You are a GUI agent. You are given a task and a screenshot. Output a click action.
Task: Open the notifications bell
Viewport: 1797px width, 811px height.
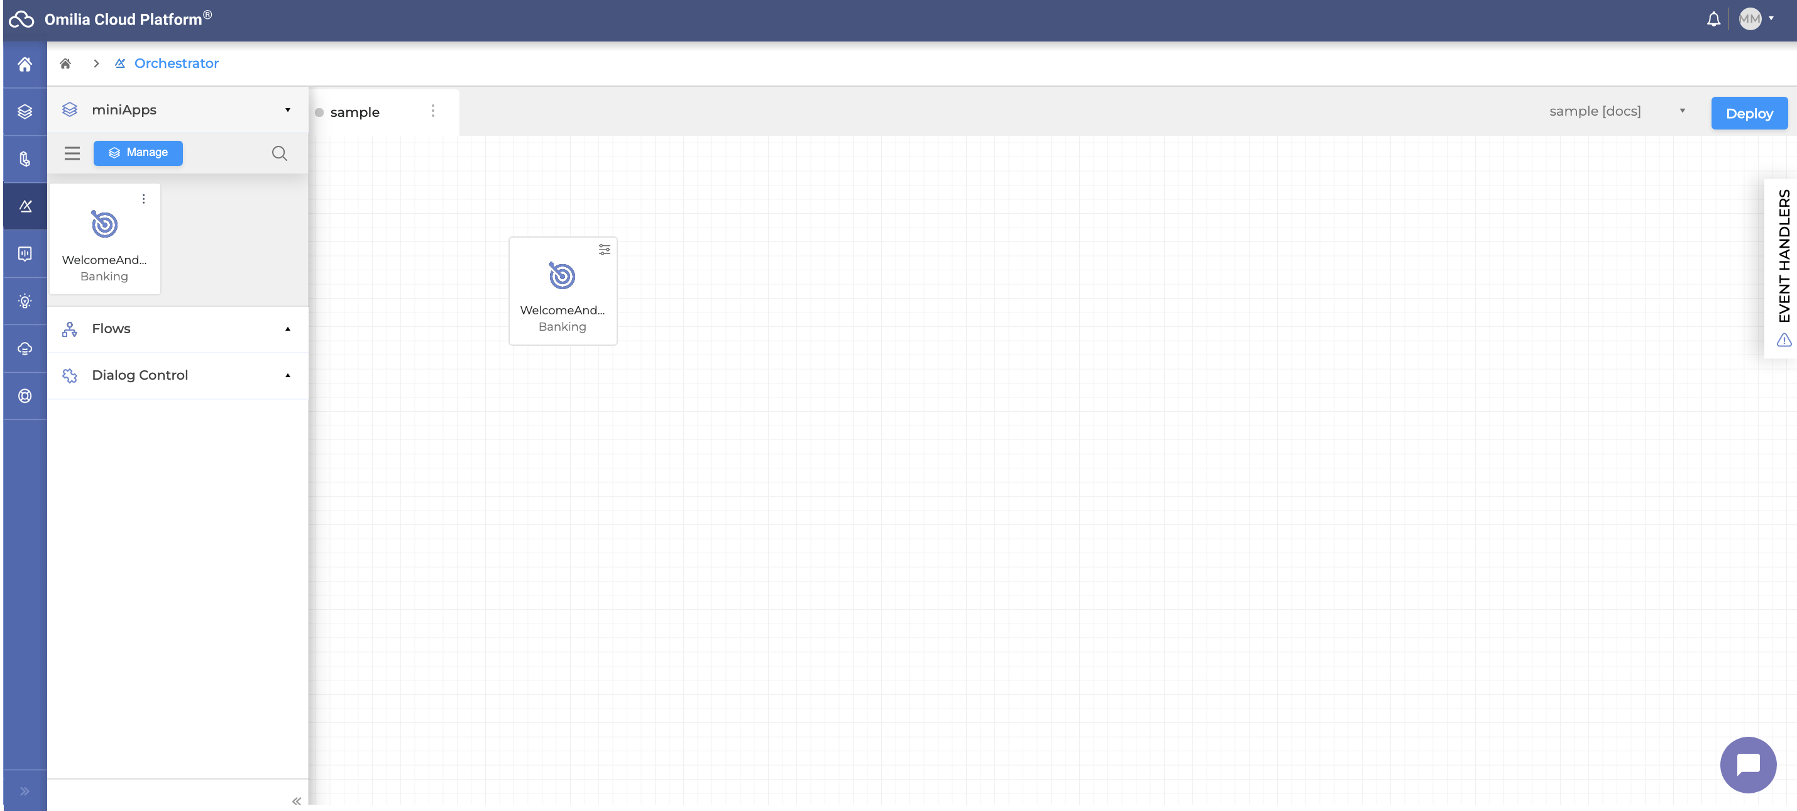1713,19
